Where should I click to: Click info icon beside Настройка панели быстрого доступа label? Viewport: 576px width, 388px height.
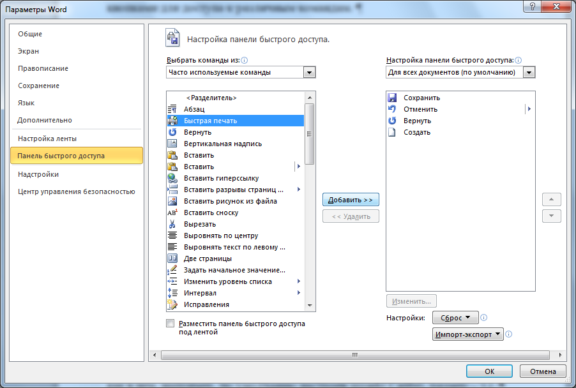(519, 60)
